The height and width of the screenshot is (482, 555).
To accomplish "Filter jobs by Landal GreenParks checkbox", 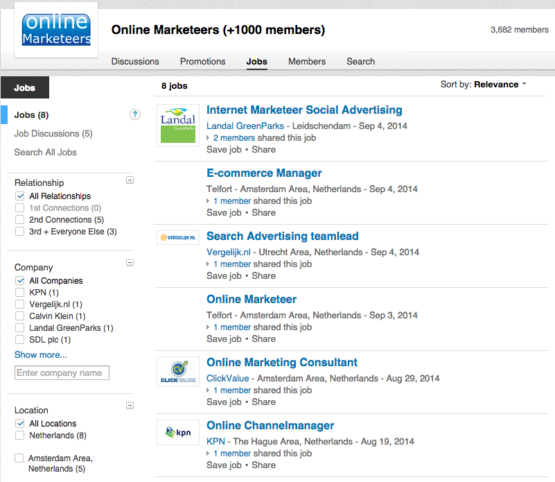I will point(20,328).
